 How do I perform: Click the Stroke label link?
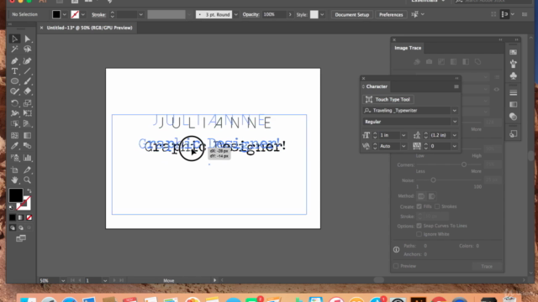point(98,15)
